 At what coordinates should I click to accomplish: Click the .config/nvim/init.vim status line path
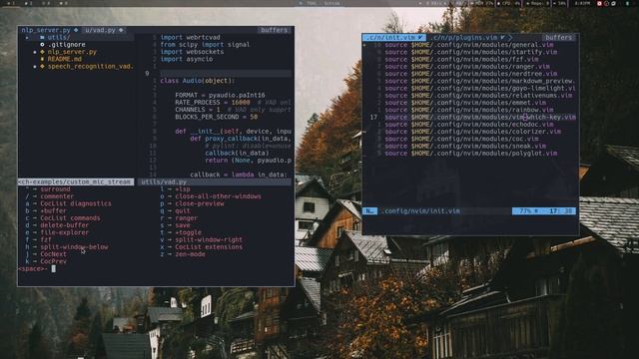click(x=420, y=210)
